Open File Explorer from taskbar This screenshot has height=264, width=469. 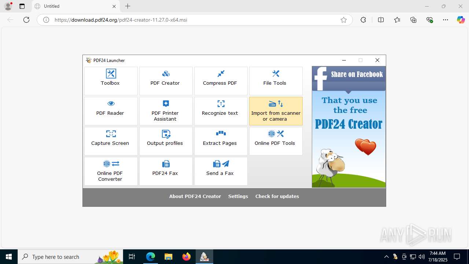point(169,257)
